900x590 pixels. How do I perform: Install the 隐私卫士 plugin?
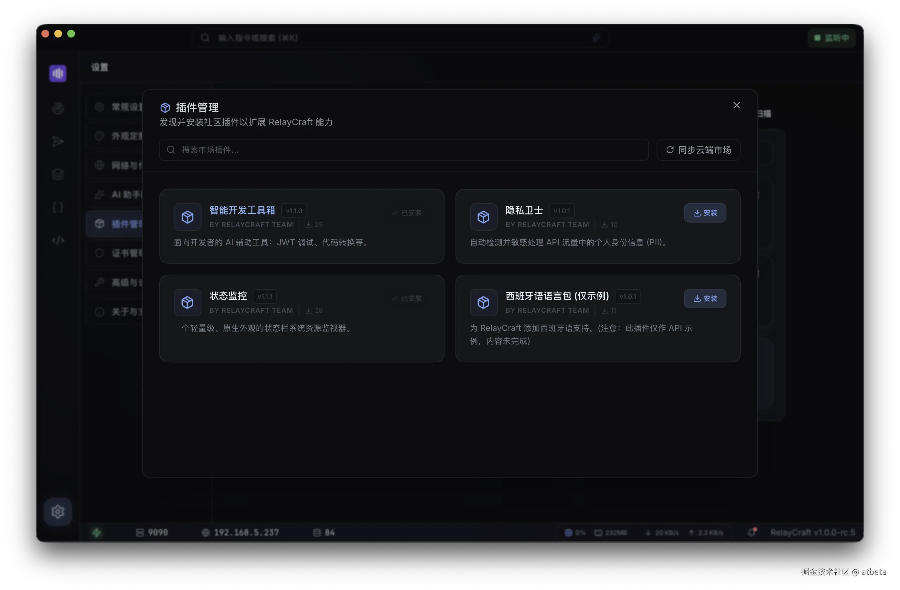tap(705, 213)
